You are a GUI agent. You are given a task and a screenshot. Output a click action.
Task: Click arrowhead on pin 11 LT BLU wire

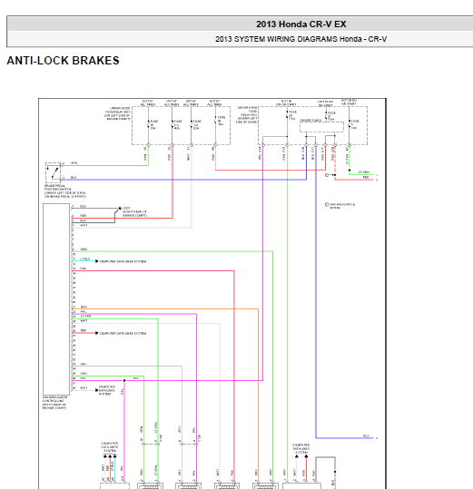[x=97, y=261]
